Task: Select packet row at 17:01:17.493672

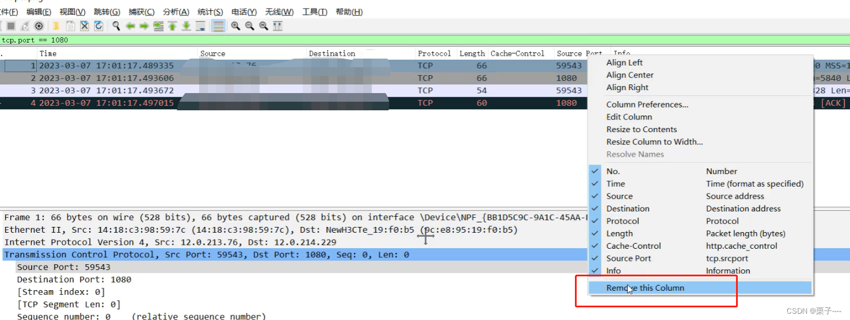Action: 294,91
